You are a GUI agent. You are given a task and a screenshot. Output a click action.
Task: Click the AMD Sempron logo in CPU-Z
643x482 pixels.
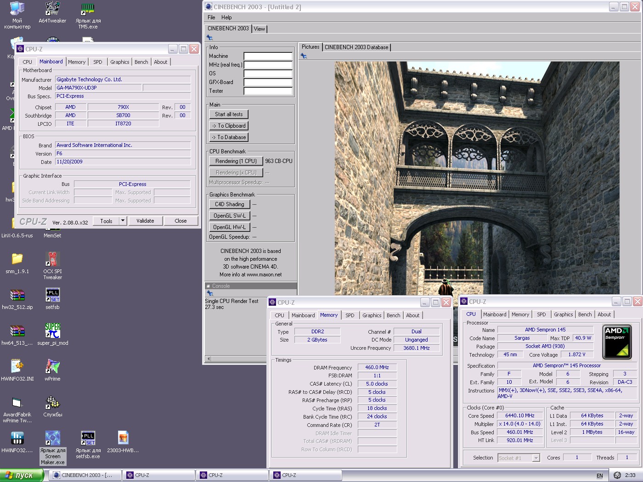coord(617,342)
